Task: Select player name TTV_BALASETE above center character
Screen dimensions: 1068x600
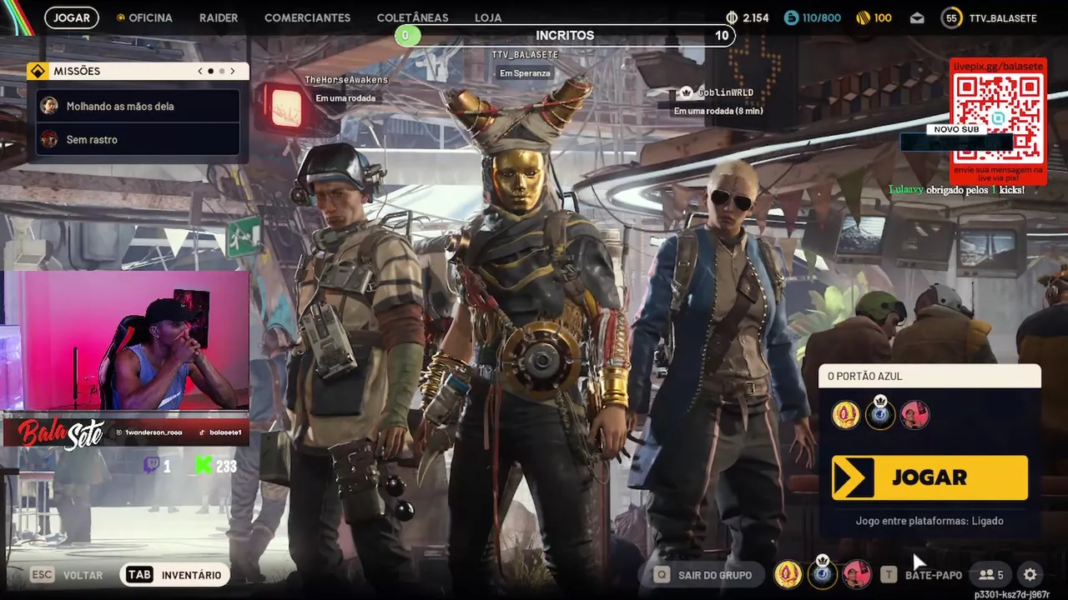Action: 525,54
